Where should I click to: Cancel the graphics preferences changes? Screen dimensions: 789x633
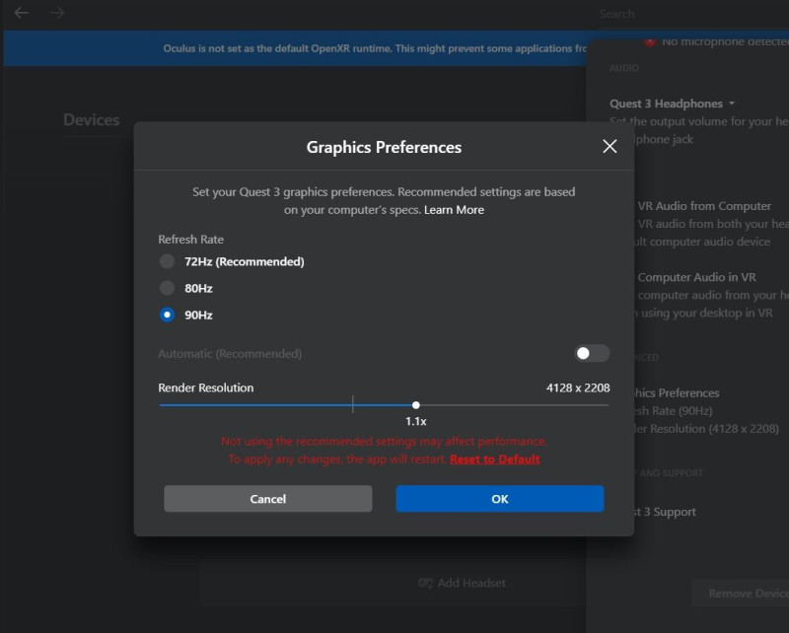tap(267, 499)
